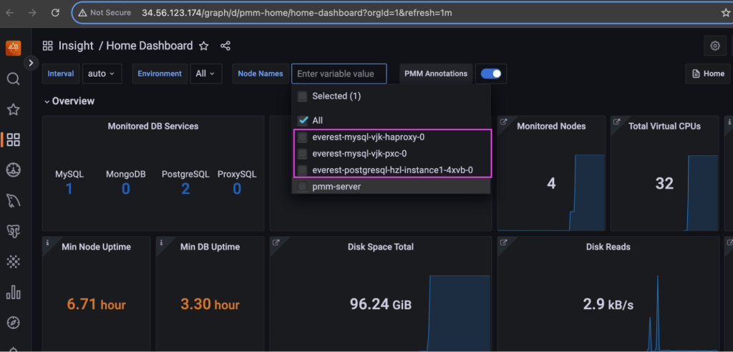Uncheck the All node names option
The height and width of the screenshot is (352, 733).
pos(302,120)
